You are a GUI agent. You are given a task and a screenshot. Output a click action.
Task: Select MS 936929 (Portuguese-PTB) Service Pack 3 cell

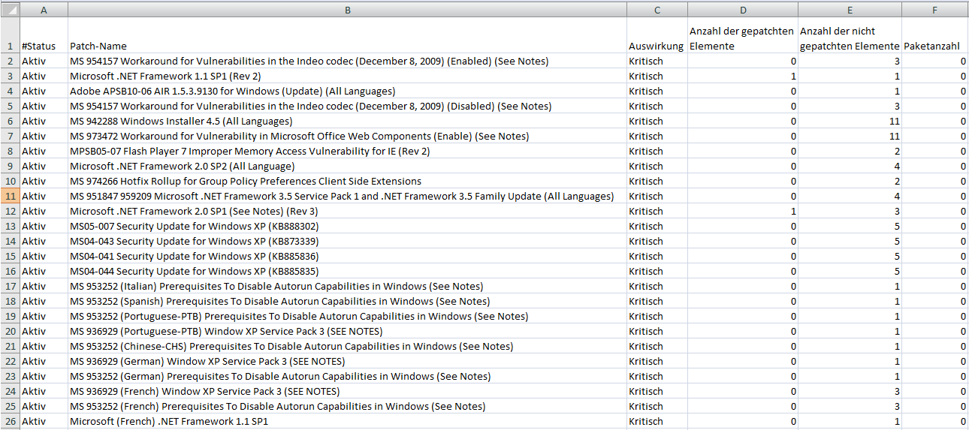click(x=347, y=331)
